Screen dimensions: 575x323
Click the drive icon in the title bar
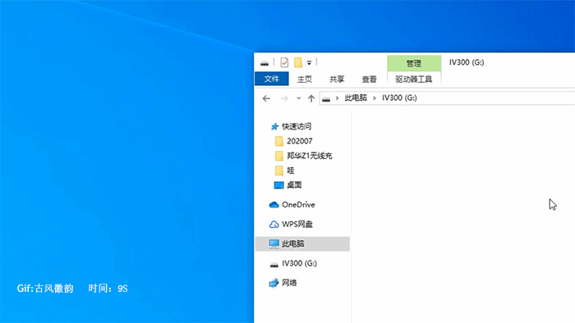(x=264, y=63)
